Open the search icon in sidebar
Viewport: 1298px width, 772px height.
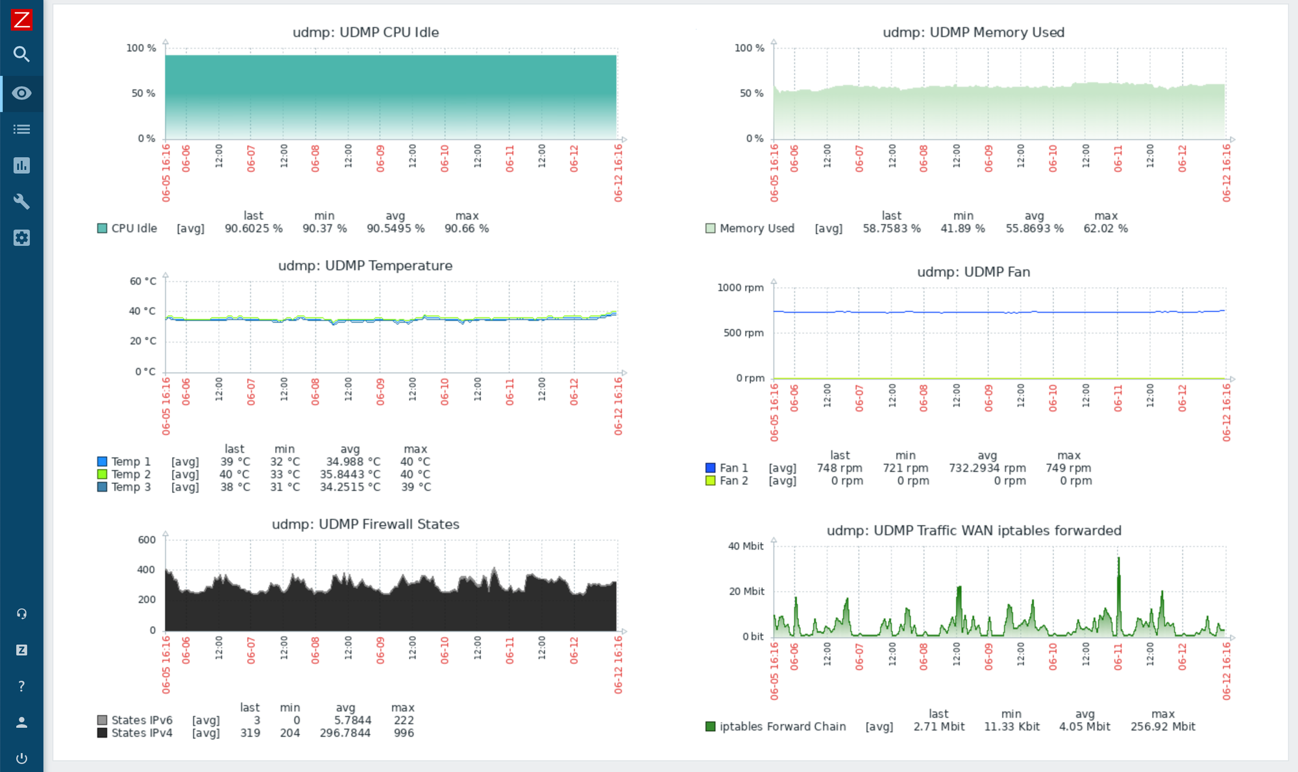(21, 54)
